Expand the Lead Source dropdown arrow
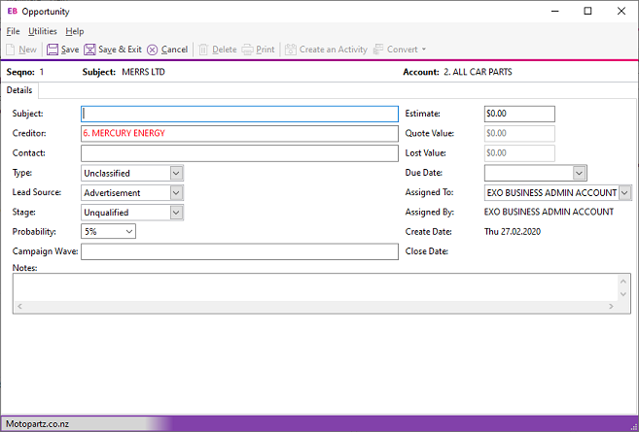This screenshot has height=432, width=639. [176, 192]
